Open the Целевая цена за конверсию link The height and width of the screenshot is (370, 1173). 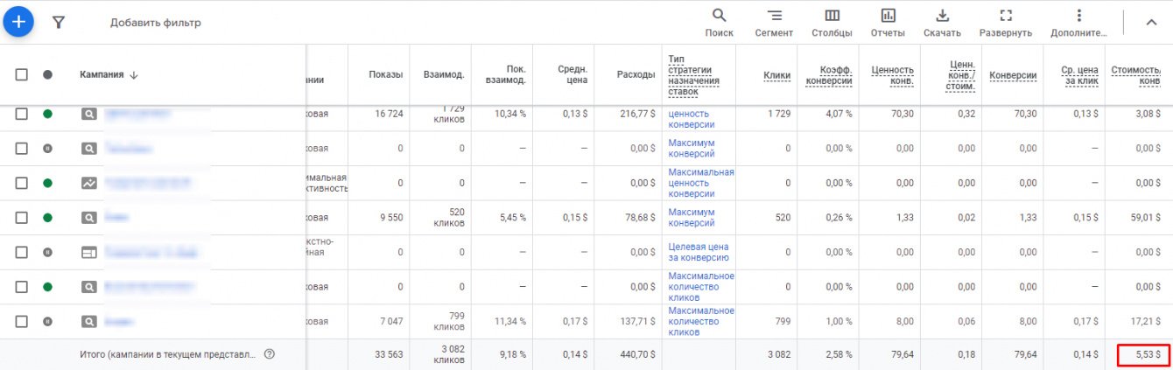698,252
